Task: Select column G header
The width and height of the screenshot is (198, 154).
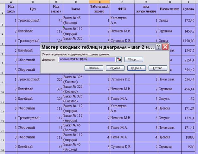Action: (x=146, y=2)
